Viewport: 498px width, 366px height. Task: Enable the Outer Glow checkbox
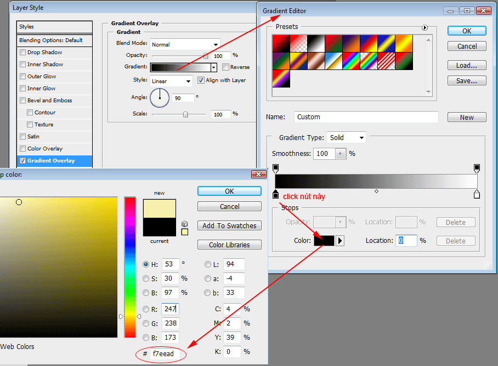23,77
